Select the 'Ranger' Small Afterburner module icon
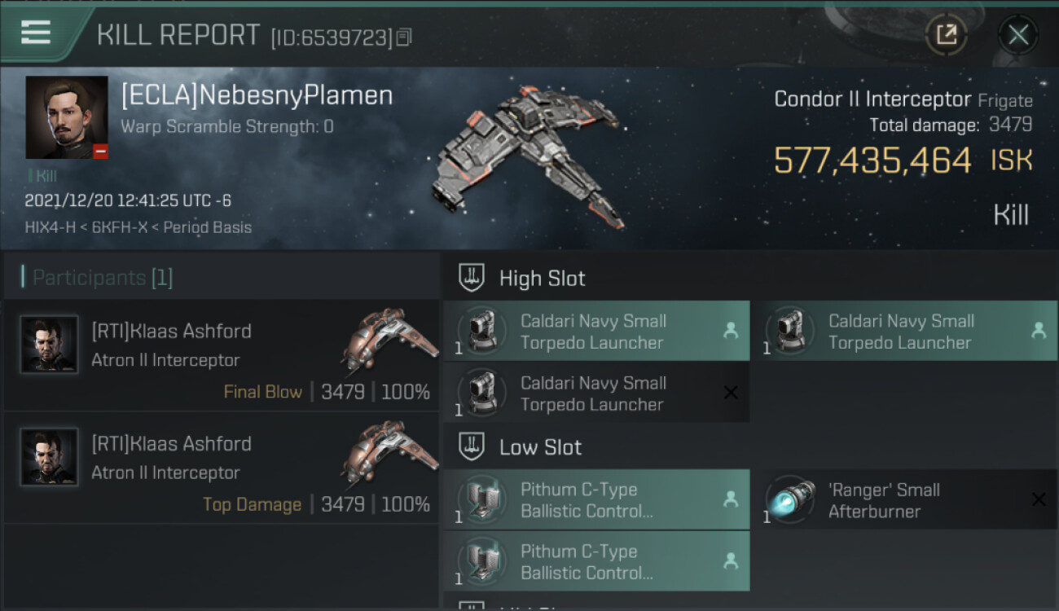This screenshot has width=1059, height=611. point(791,499)
